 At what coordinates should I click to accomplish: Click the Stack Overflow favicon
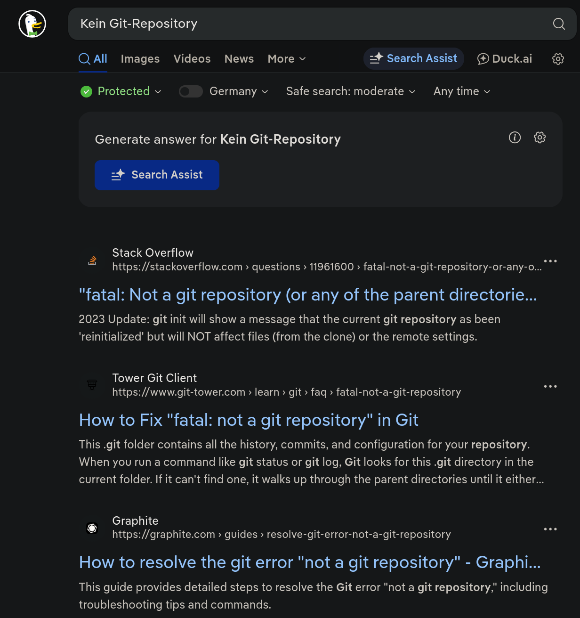click(x=92, y=260)
